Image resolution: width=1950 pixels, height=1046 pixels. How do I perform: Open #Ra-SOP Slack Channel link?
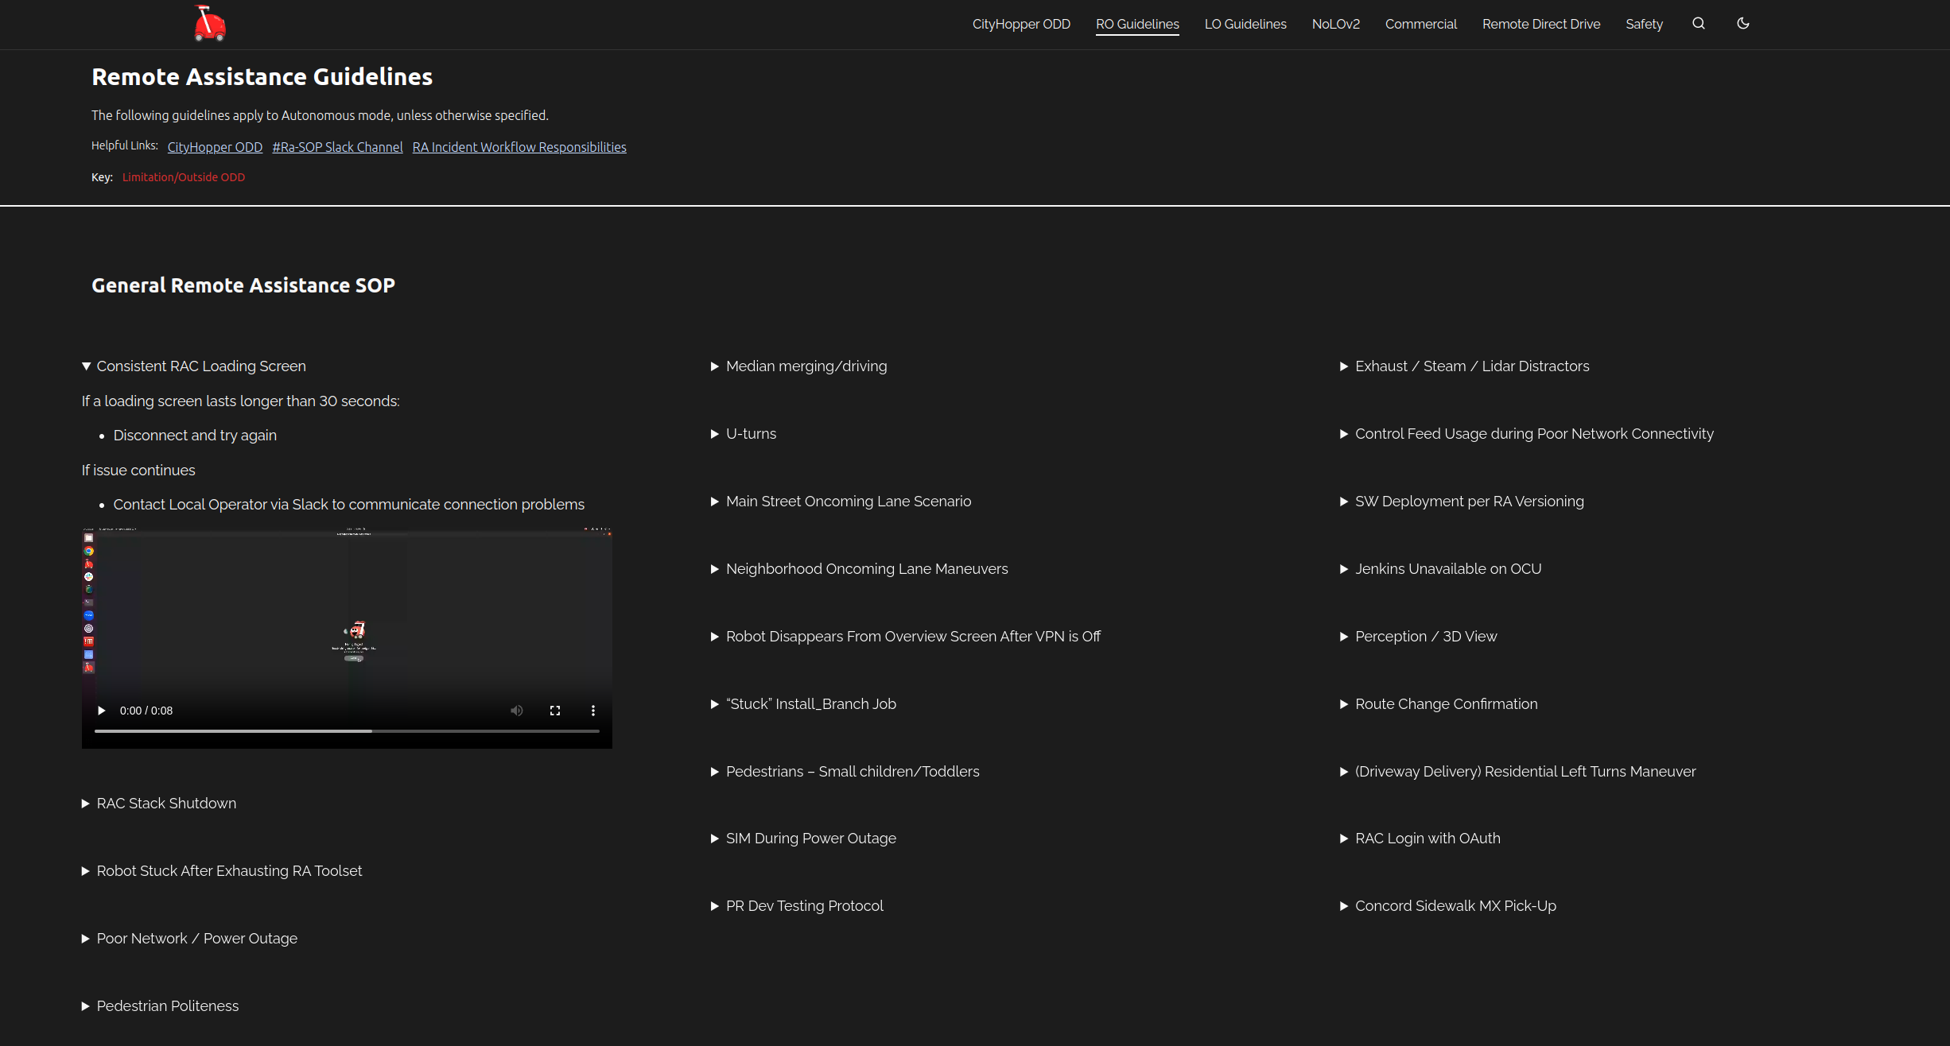click(337, 147)
